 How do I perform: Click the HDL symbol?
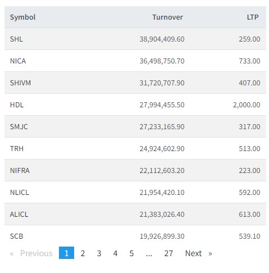point(17,105)
